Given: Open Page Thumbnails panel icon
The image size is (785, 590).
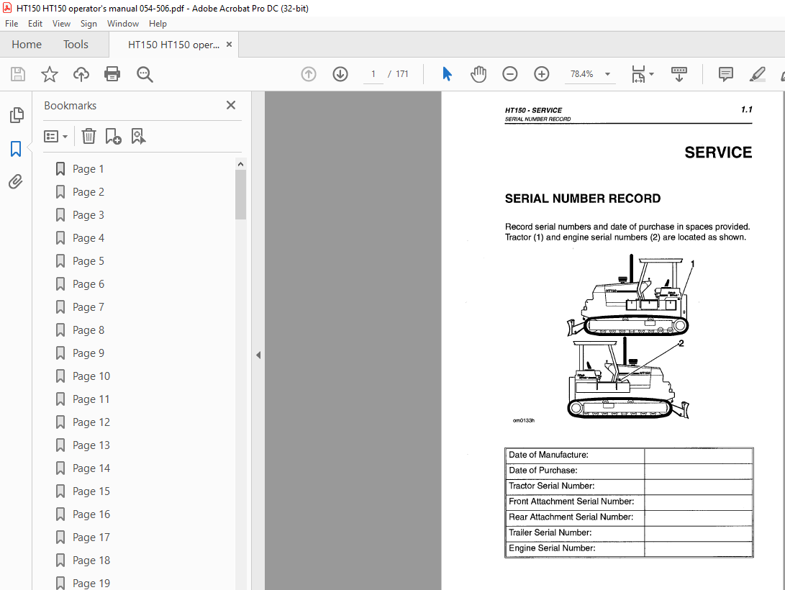Looking at the screenshot, I should click(16, 115).
